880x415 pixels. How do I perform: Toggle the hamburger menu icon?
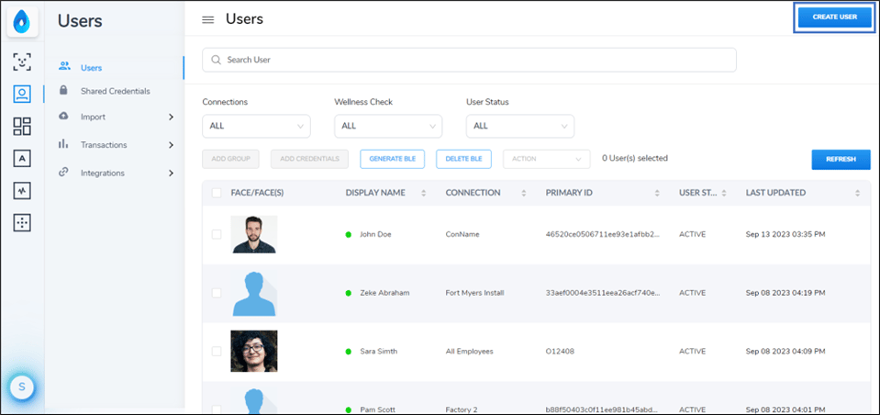point(208,19)
